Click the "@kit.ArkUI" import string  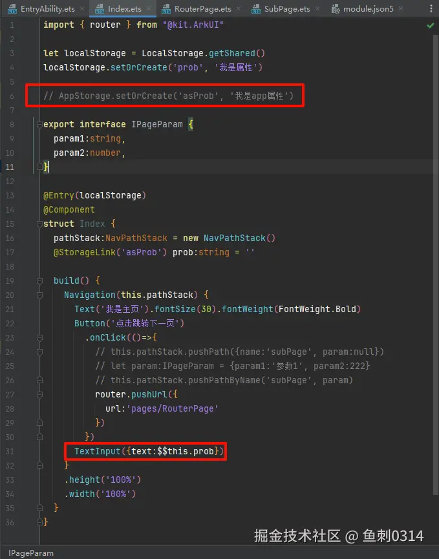(x=193, y=25)
